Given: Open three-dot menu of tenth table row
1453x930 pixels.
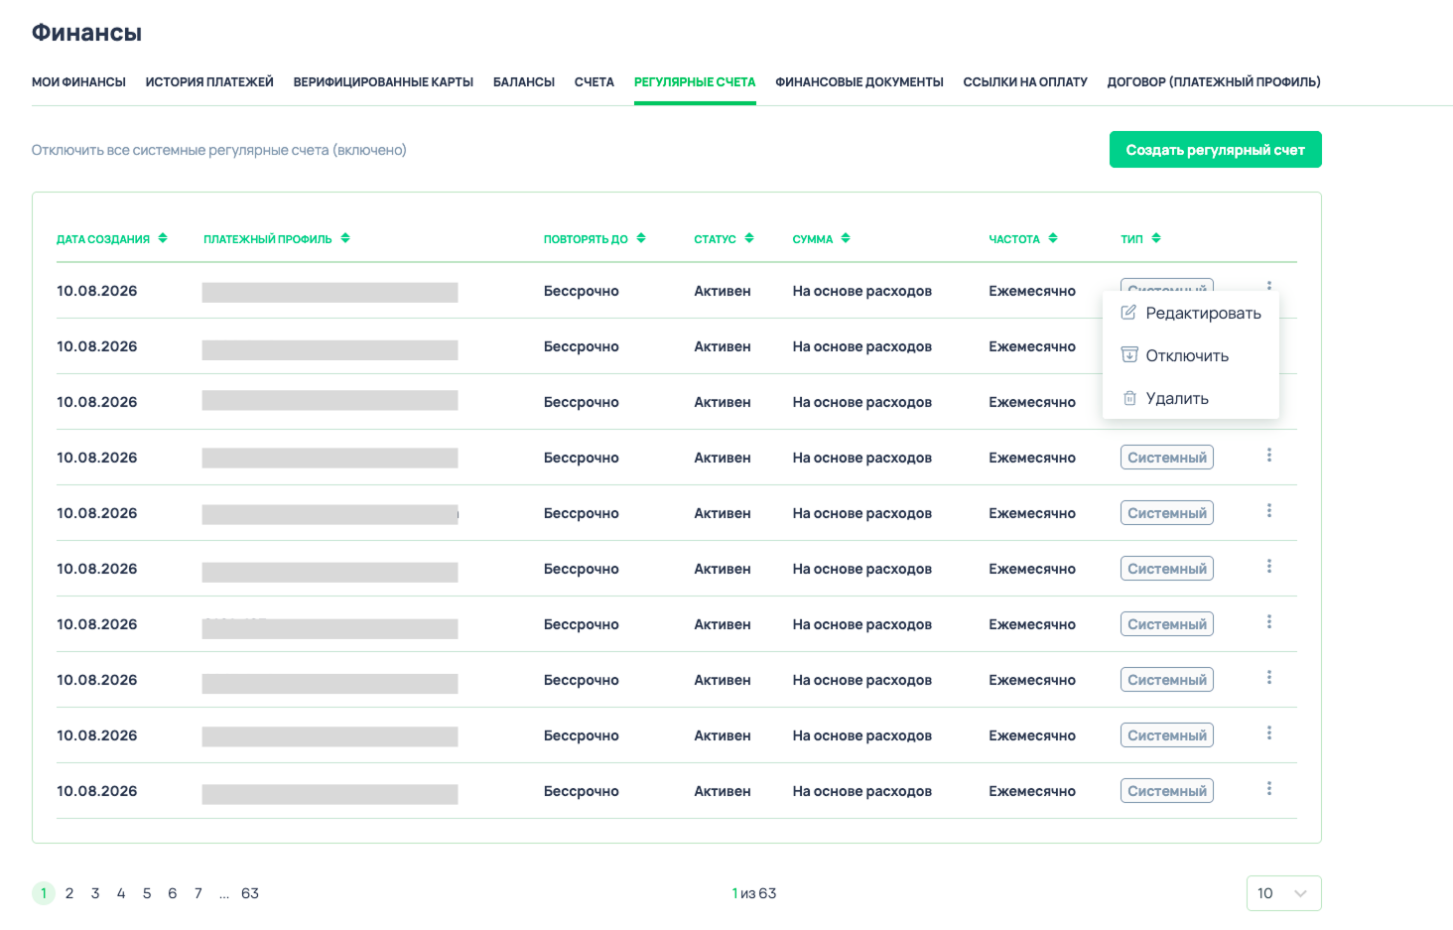Looking at the screenshot, I should tap(1268, 789).
